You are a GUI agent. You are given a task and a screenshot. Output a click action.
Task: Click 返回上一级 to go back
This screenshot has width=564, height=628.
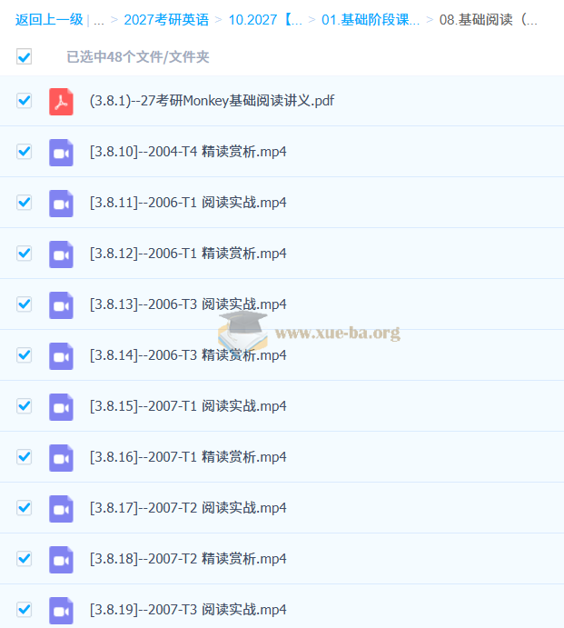click(49, 20)
